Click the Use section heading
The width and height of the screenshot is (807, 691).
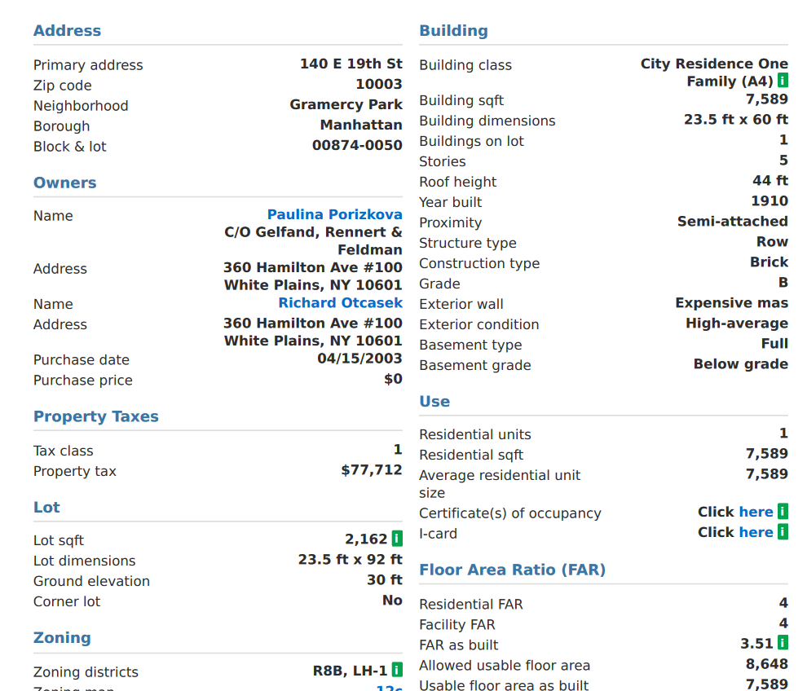[x=434, y=401]
